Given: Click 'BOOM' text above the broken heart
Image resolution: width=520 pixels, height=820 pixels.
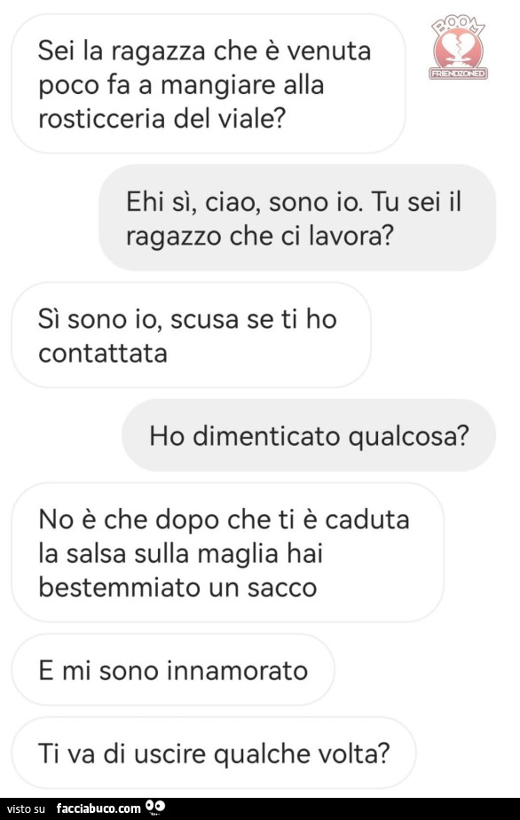Looking at the screenshot, I should tap(459, 26).
